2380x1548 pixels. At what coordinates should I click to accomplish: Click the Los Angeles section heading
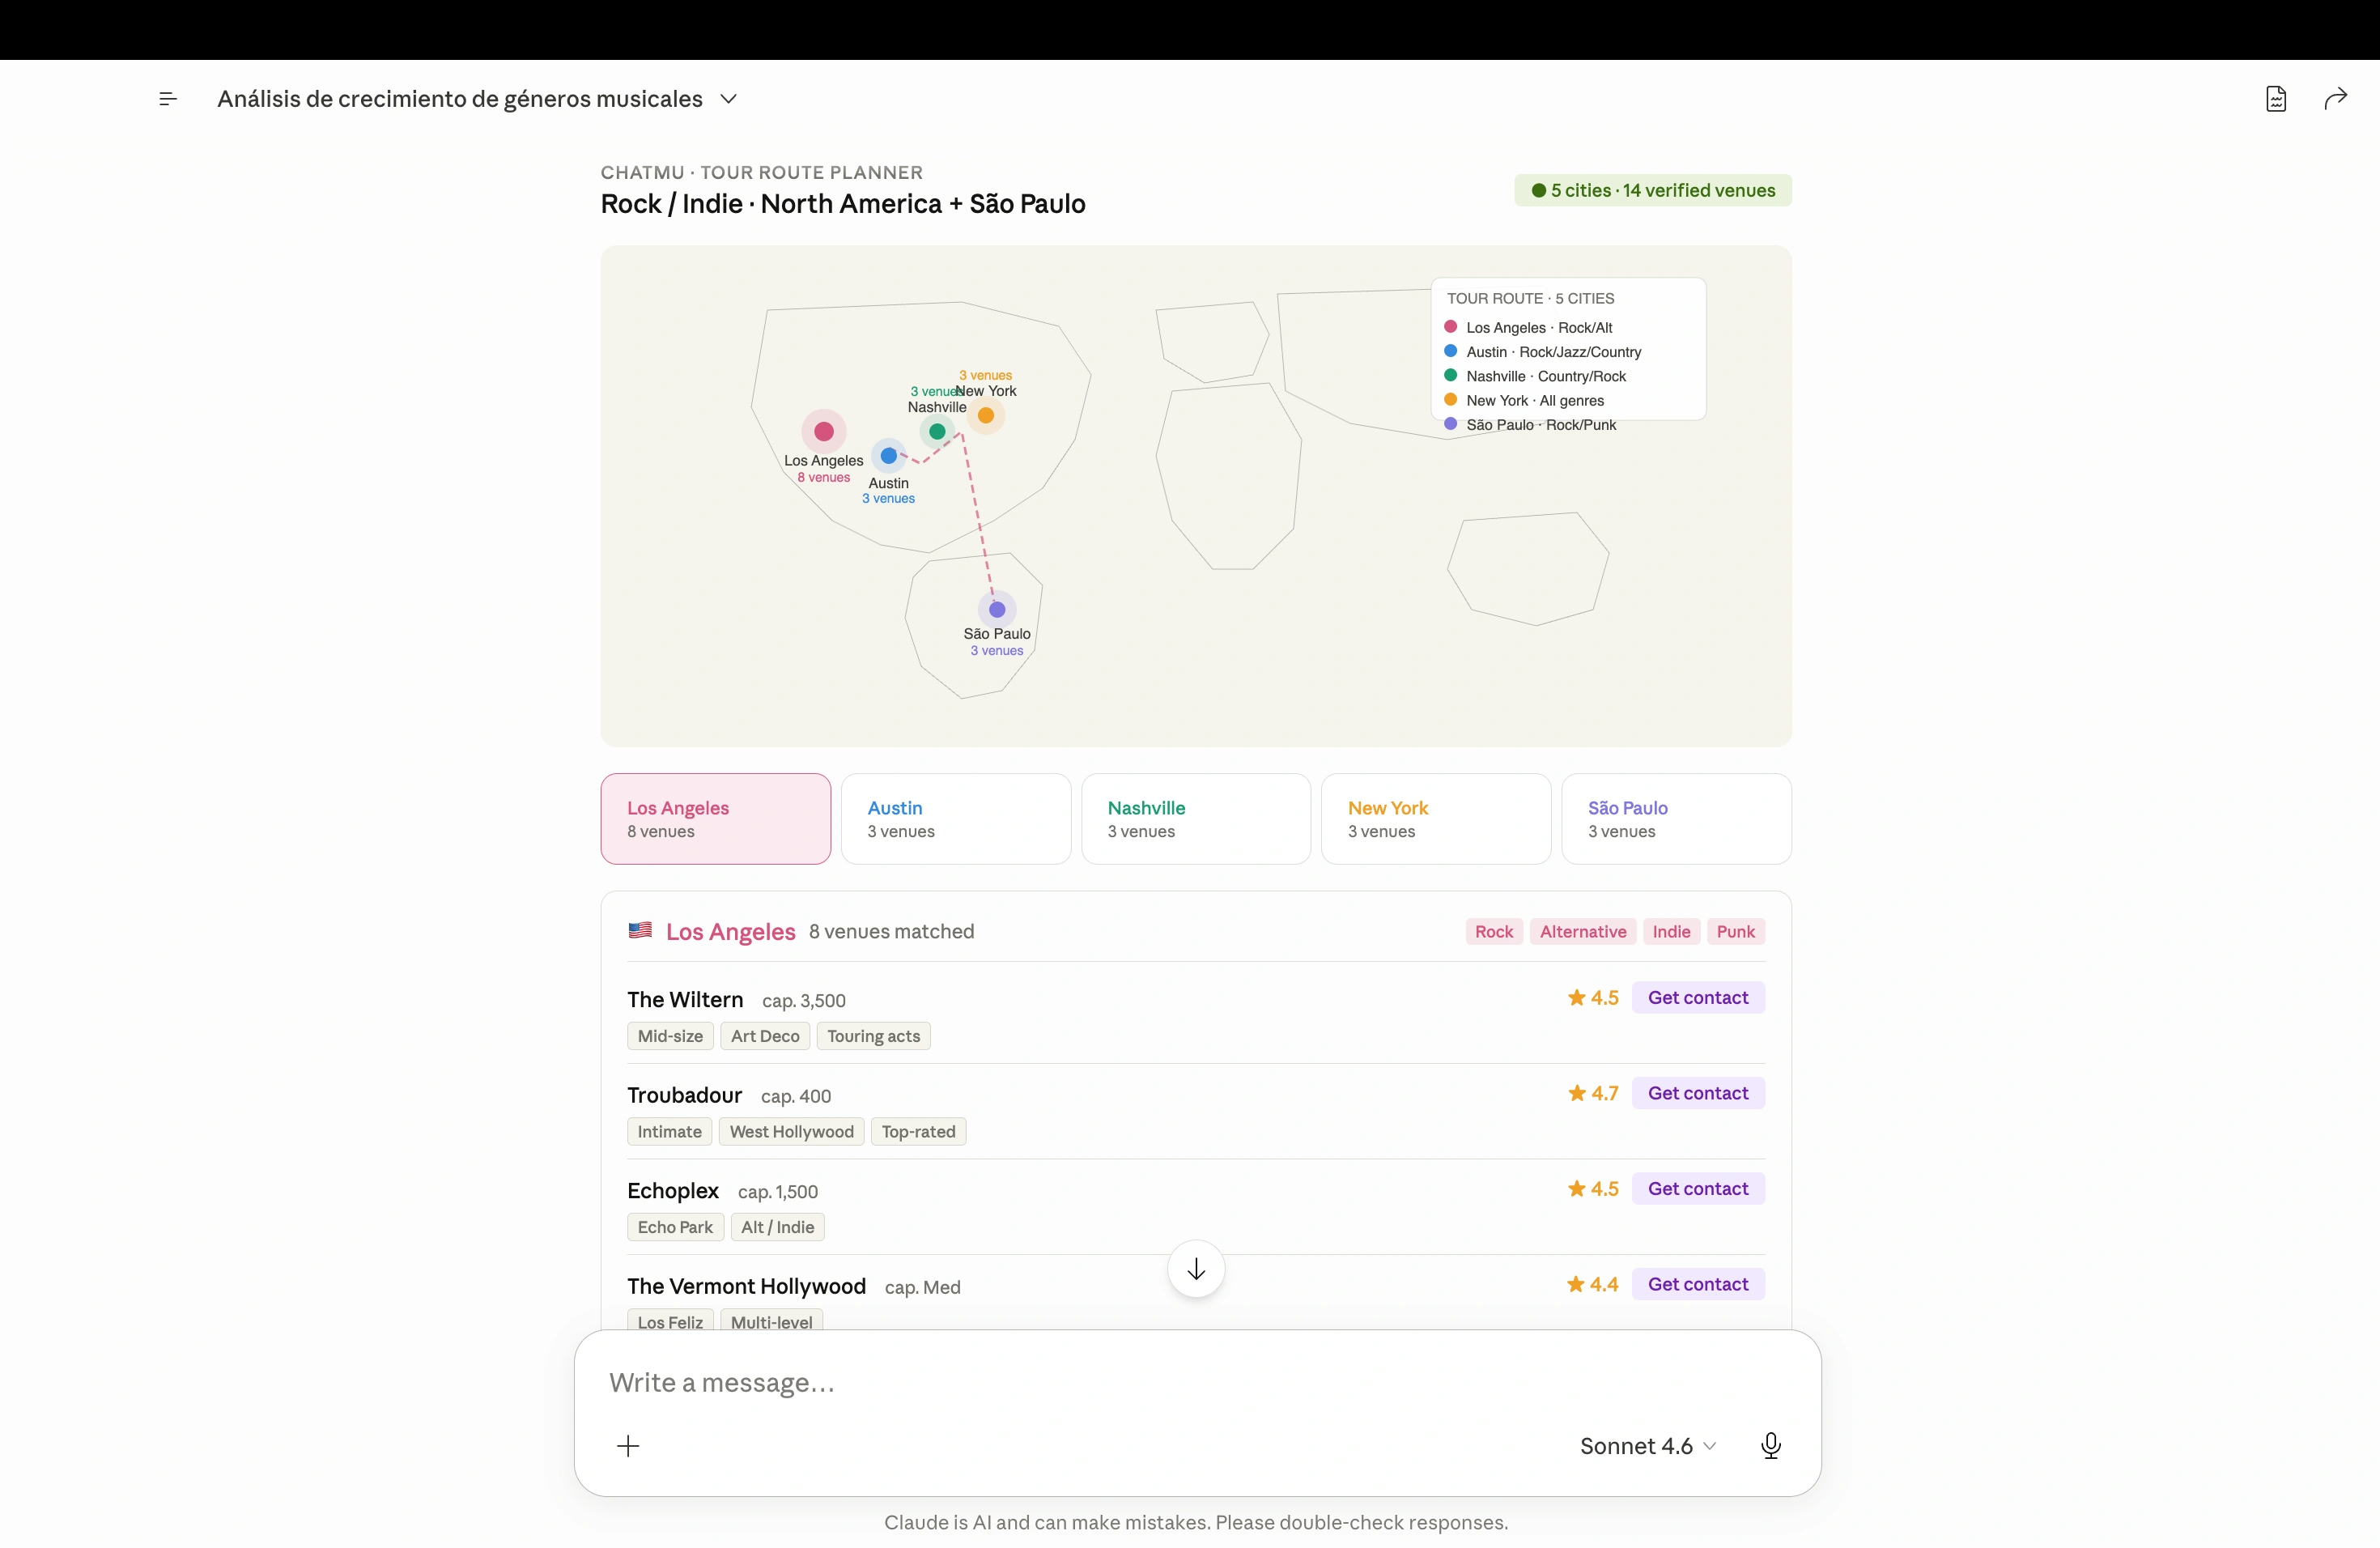[730, 932]
